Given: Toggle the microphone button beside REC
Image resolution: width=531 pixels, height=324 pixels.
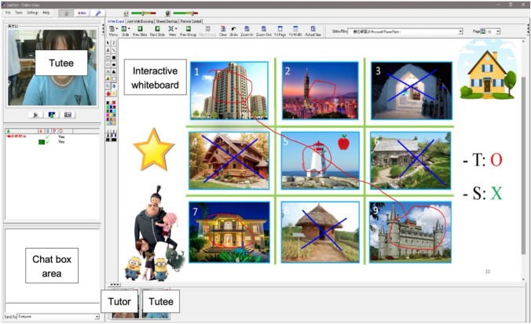Looking at the screenshot, I should click(68, 13).
